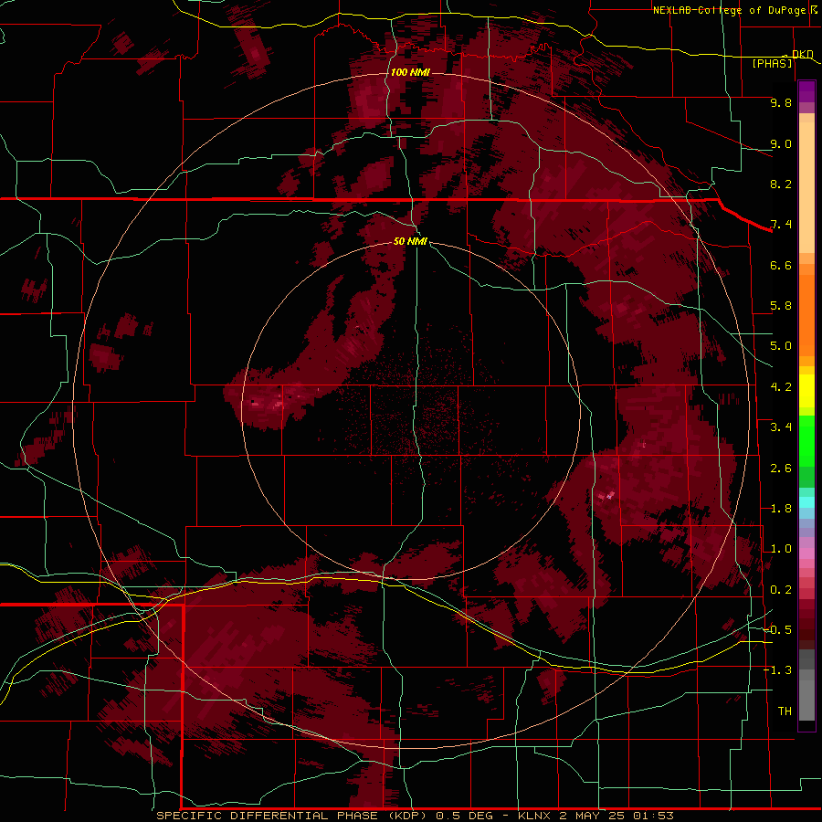
Task: Click the 9.8 value on the color scale
Action: pos(781,102)
